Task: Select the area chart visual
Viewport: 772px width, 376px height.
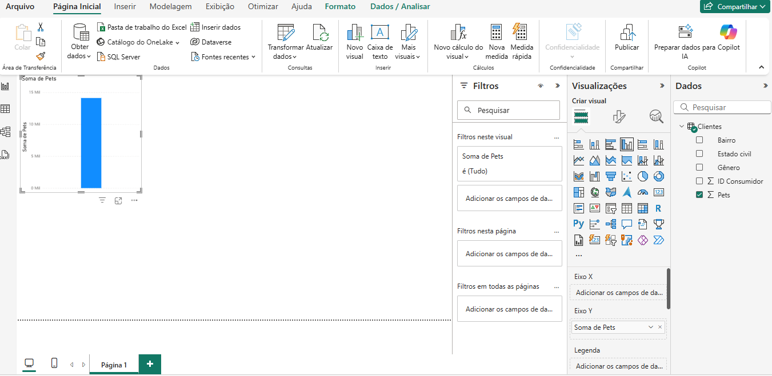Action: (x=595, y=160)
